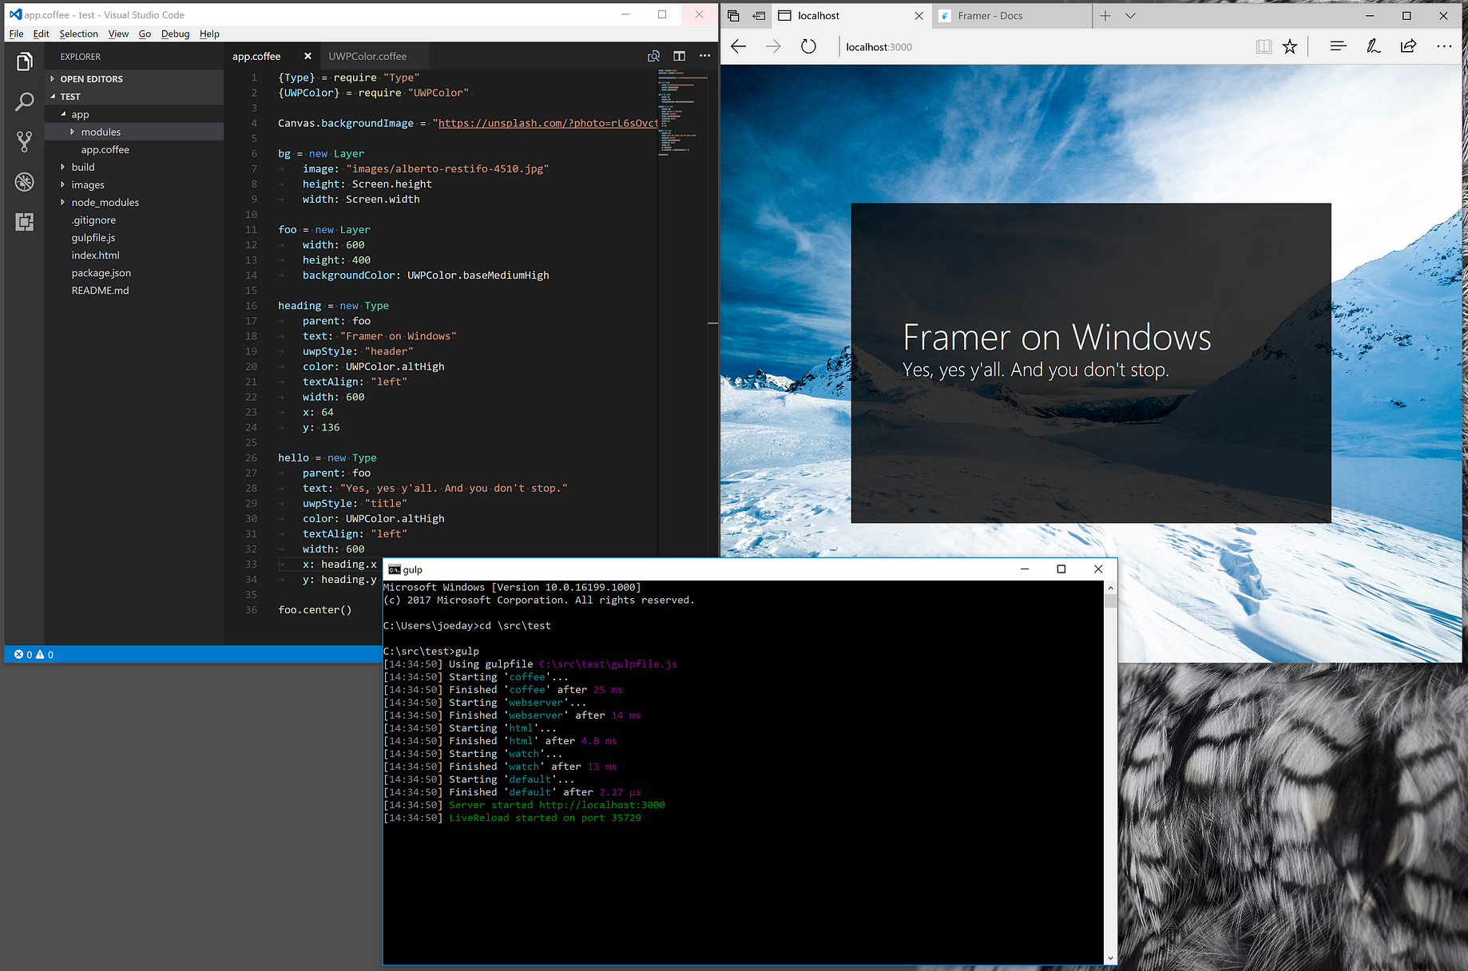This screenshot has height=971, width=1468.
Task: Expand the modules folder
Action: 134,132
